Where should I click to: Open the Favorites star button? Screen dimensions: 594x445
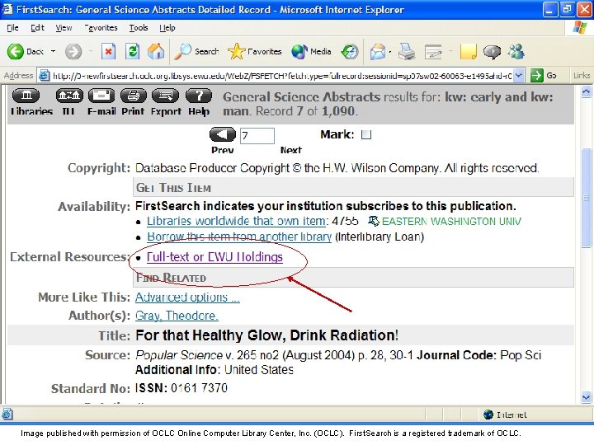click(255, 51)
